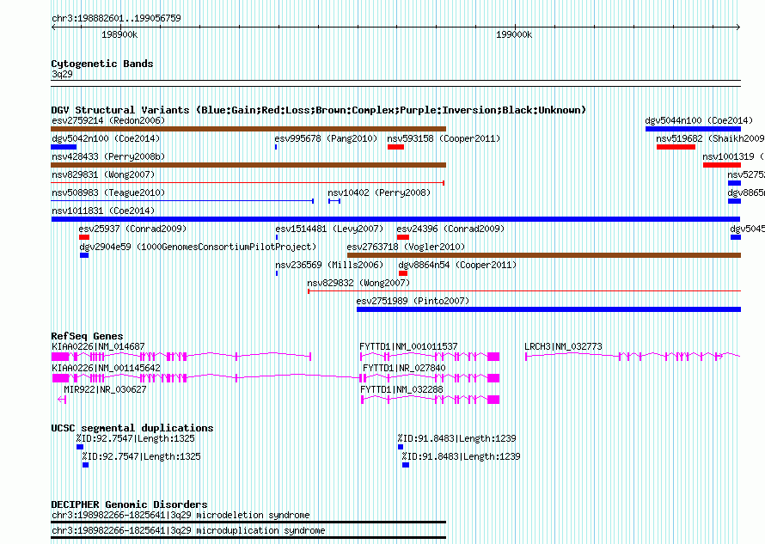Select the esv995678 (Pang2010) variant label
Viewport: 765px width, 544px height.
point(326,138)
